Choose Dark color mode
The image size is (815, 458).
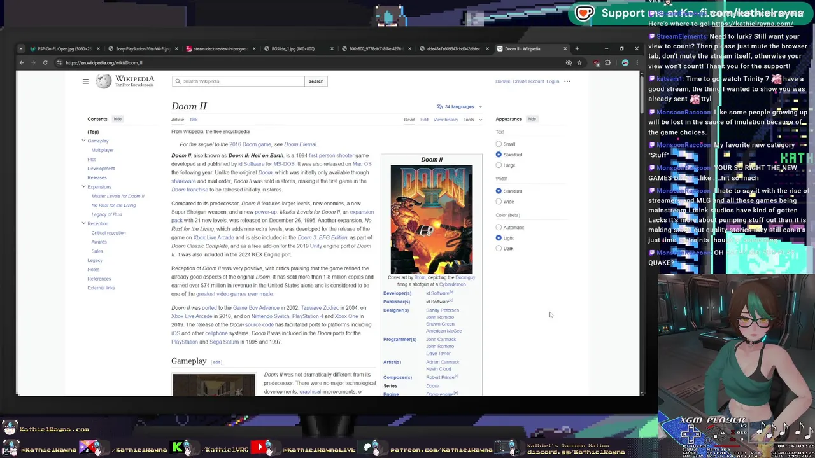pos(499,249)
